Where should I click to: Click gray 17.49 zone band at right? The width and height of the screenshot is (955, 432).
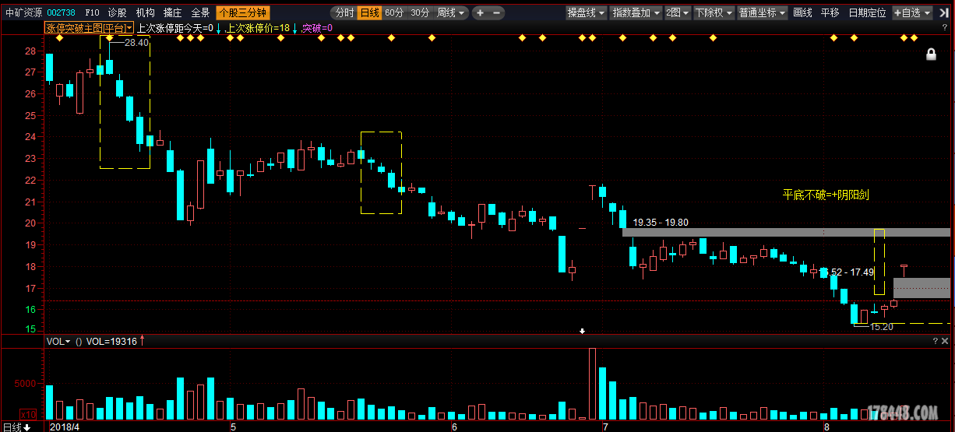point(922,287)
